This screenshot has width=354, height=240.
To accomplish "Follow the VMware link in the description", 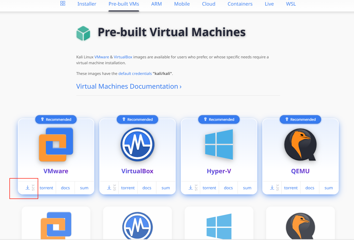I will [x=102, y=57].
